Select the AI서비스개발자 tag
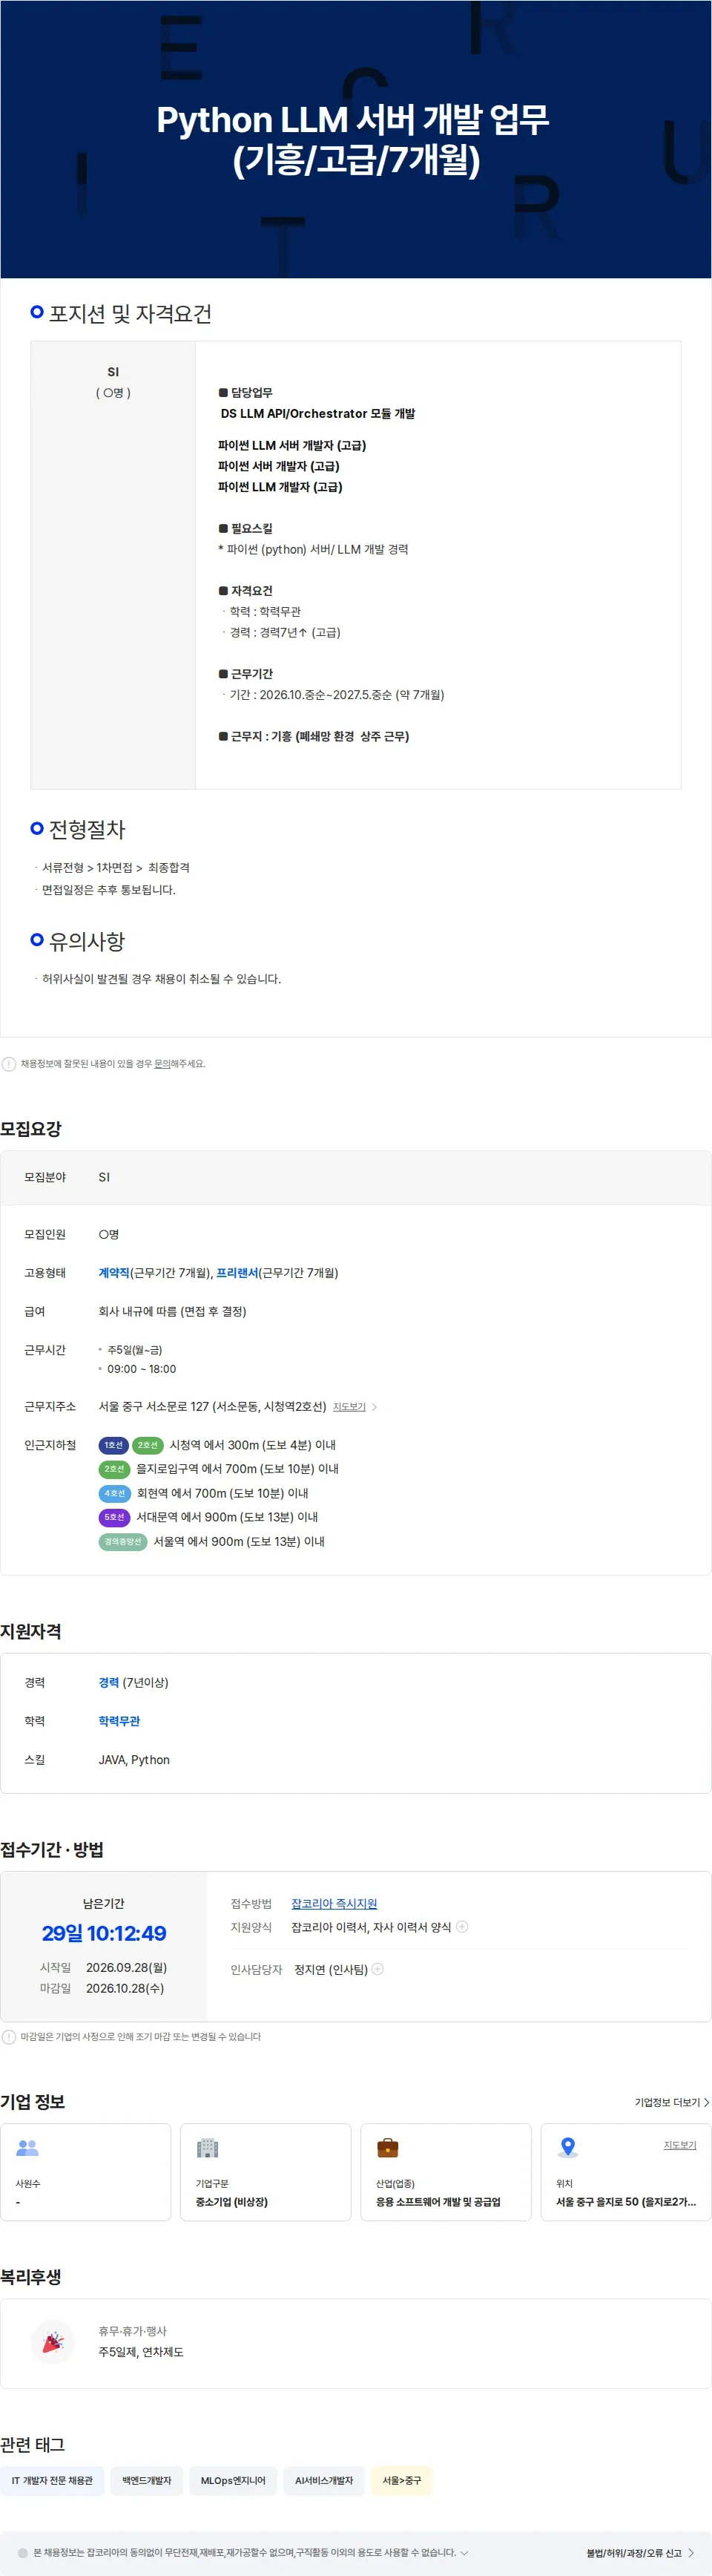 (x=324, y=2481)
